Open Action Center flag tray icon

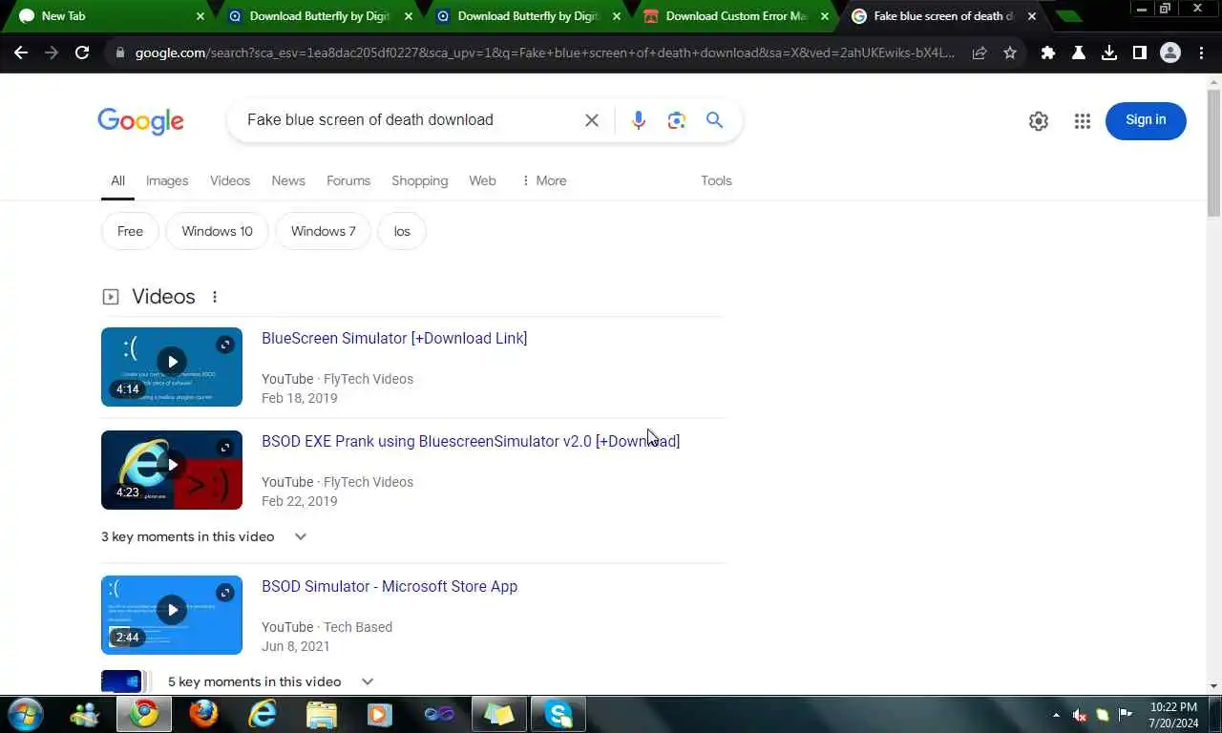click(x=1126, y=715)
